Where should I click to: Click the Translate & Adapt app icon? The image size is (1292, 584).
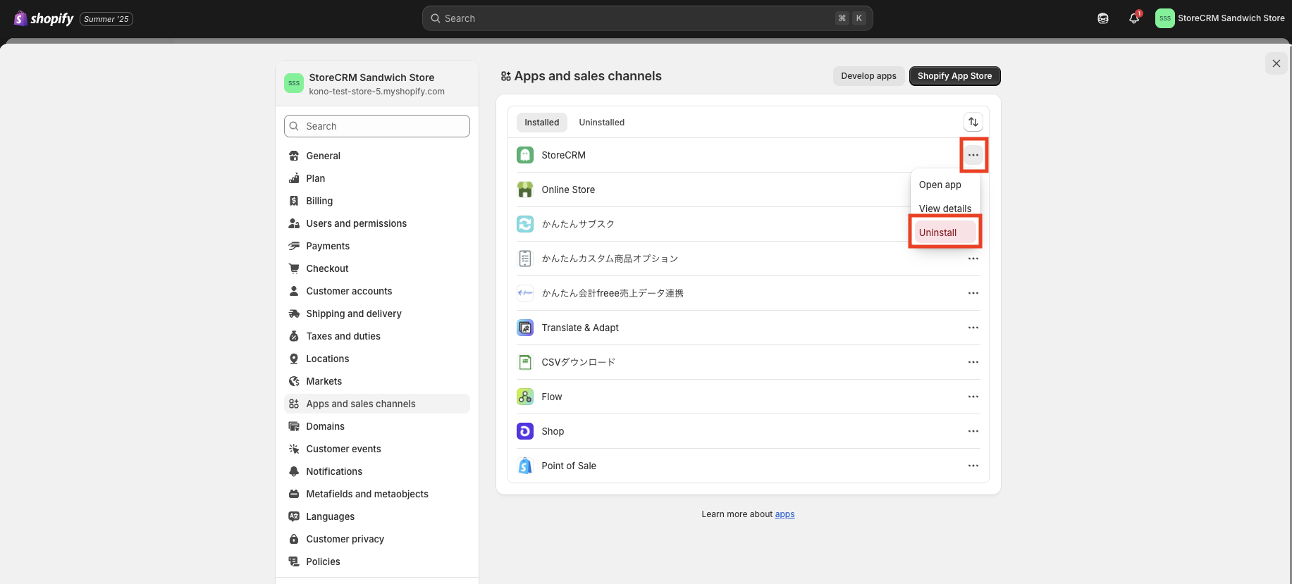525,328
